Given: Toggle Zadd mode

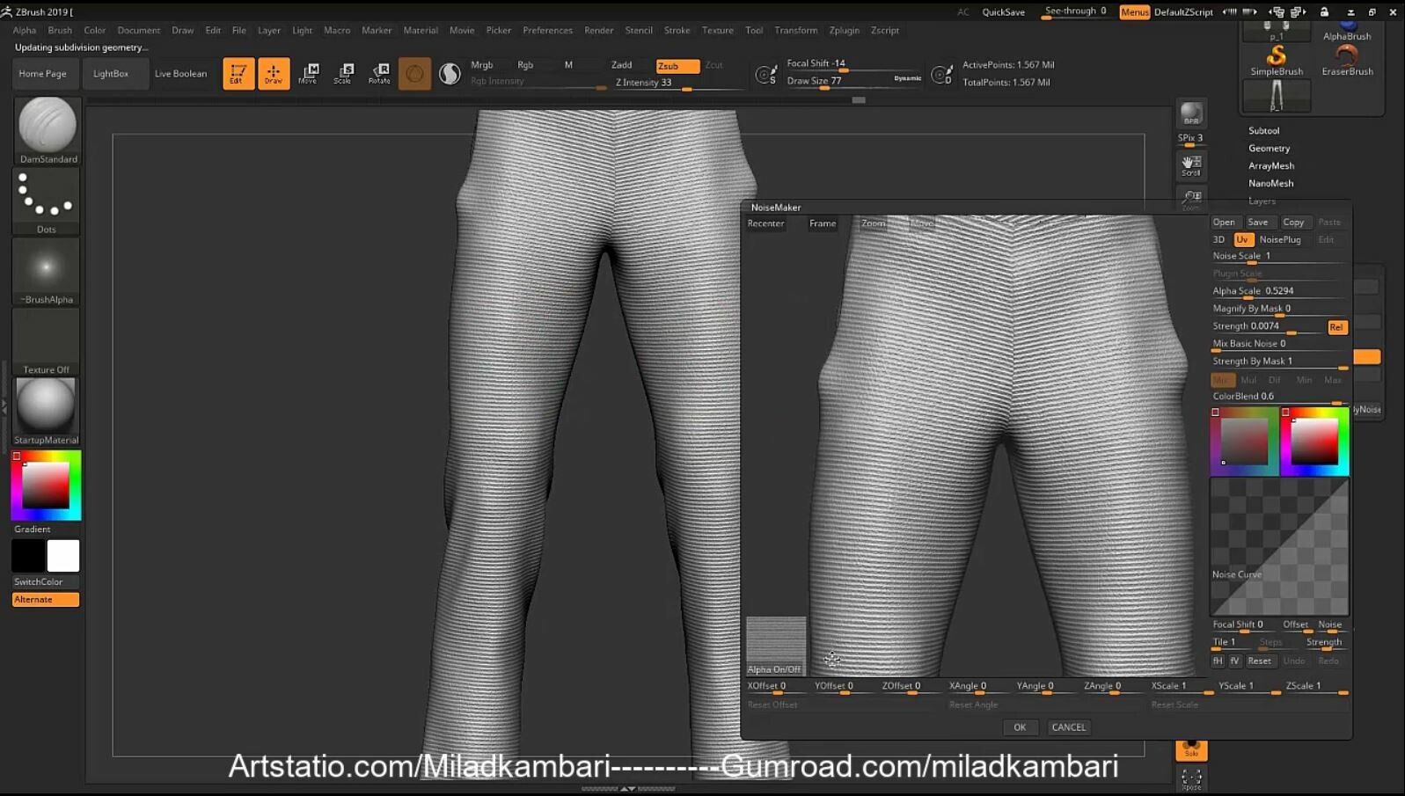Looking at the screenshot, I should coord(621,65).
